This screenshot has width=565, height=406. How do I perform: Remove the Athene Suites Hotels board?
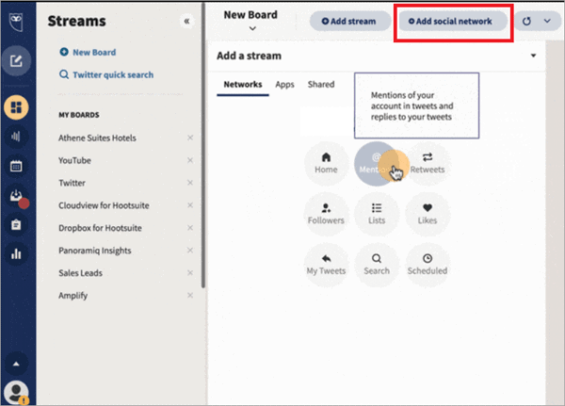pos(190,138)
